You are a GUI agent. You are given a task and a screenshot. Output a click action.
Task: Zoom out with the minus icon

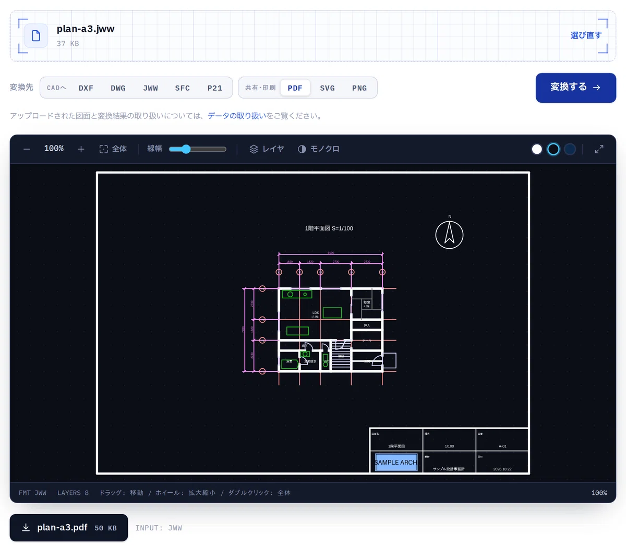27,149
